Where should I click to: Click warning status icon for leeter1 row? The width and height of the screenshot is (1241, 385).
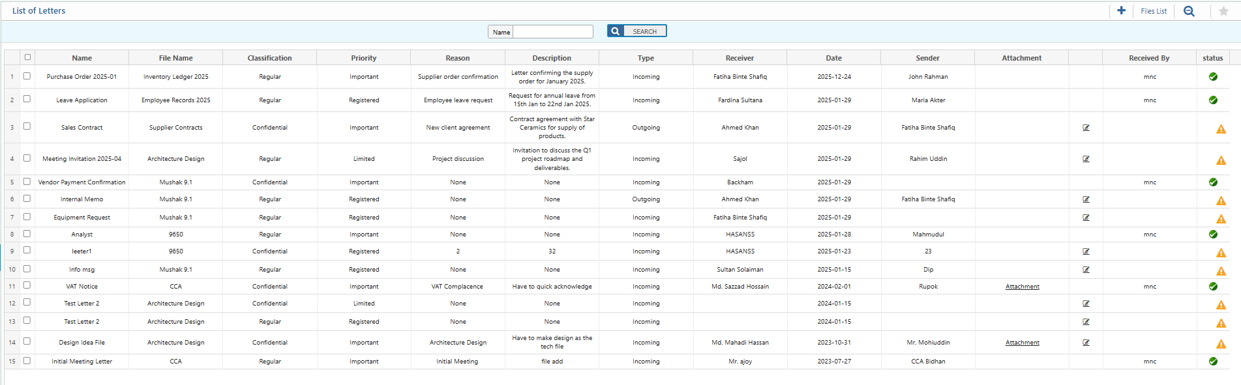click(x=1221, y=253)
